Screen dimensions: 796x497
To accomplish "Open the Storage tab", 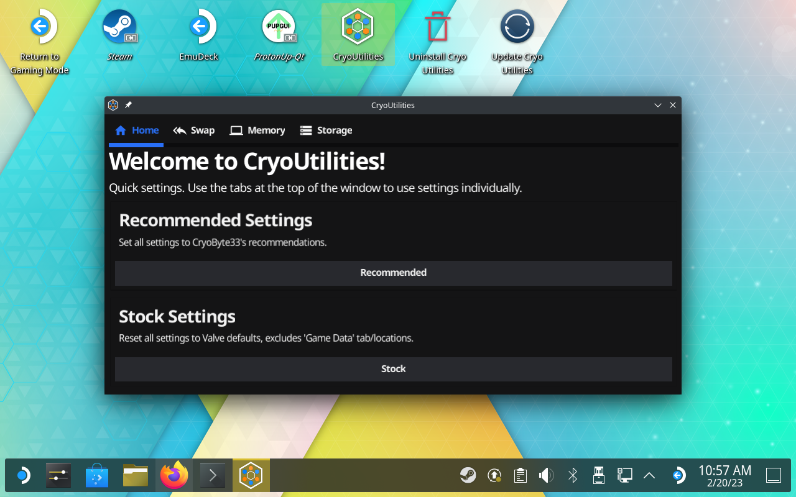I will pos(326,130).
